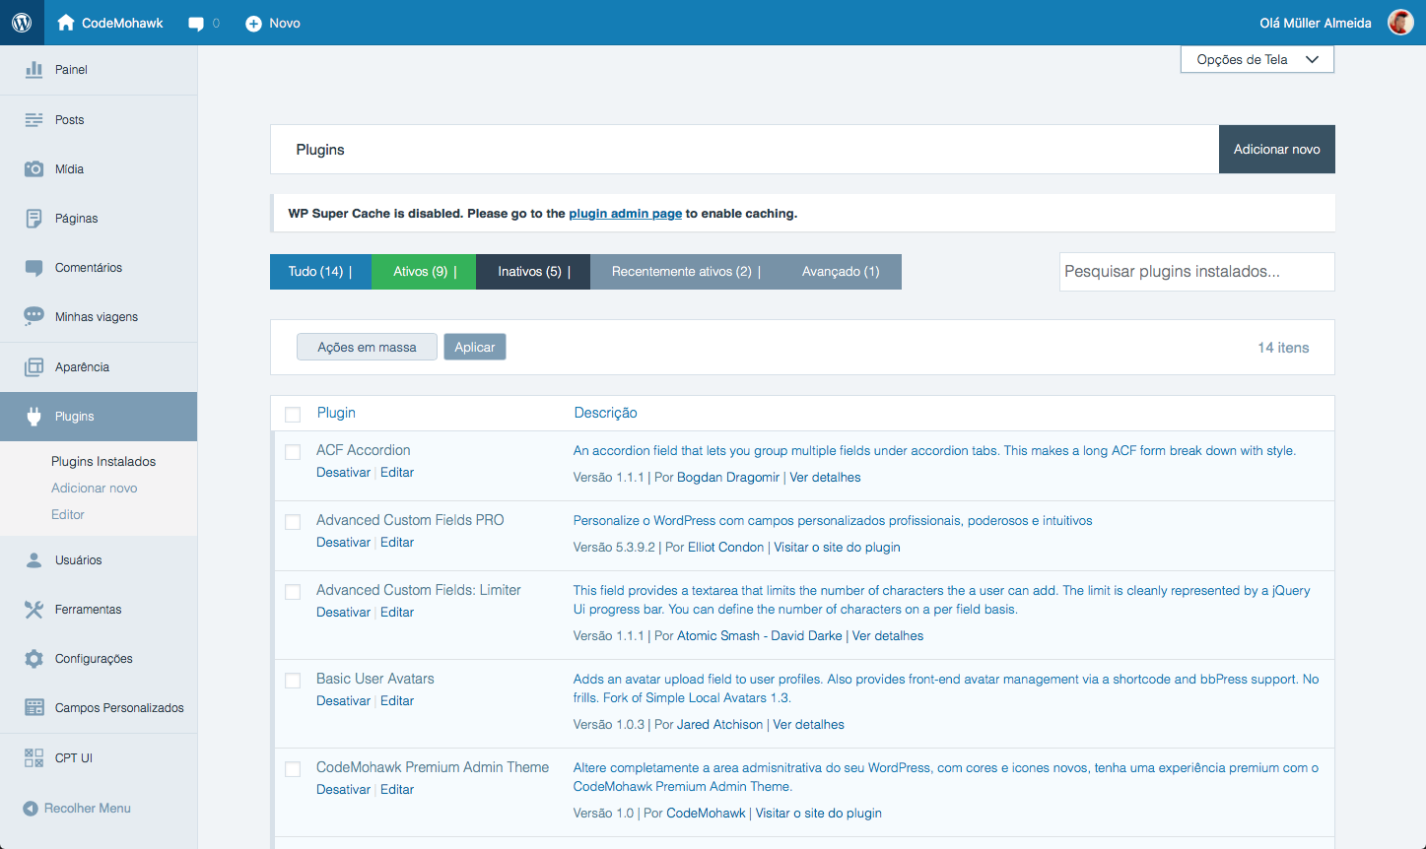Screen dimensions: 1426x849
Task: Click the Descrição column header
Action: 605,414
